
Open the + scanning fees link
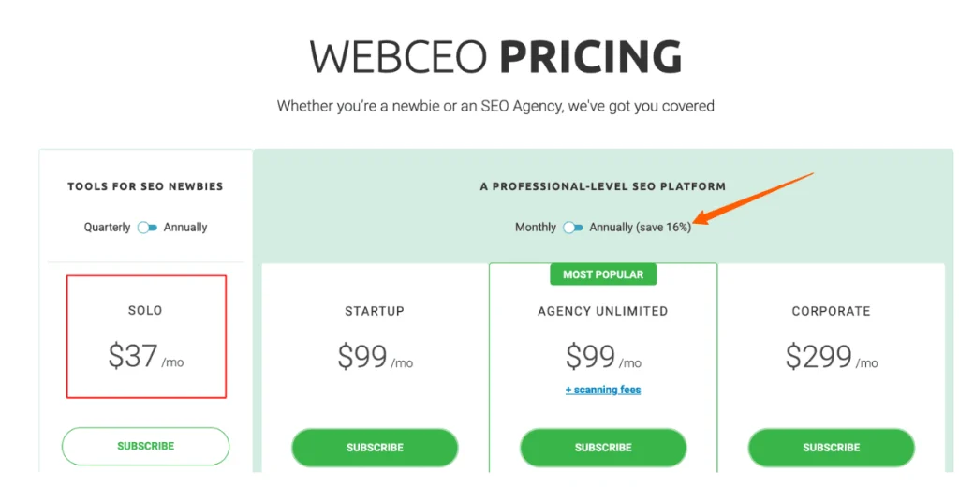(603, 390)
